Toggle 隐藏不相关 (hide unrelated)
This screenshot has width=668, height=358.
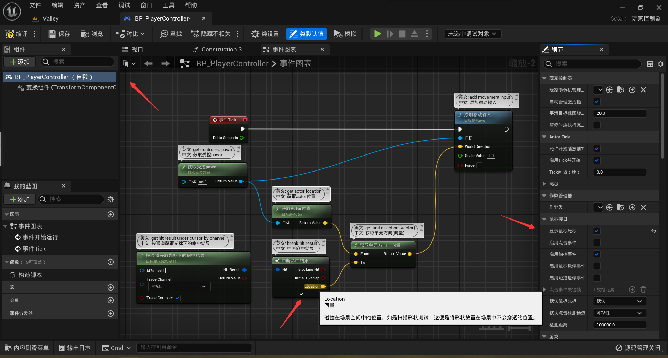click(210, 34)
